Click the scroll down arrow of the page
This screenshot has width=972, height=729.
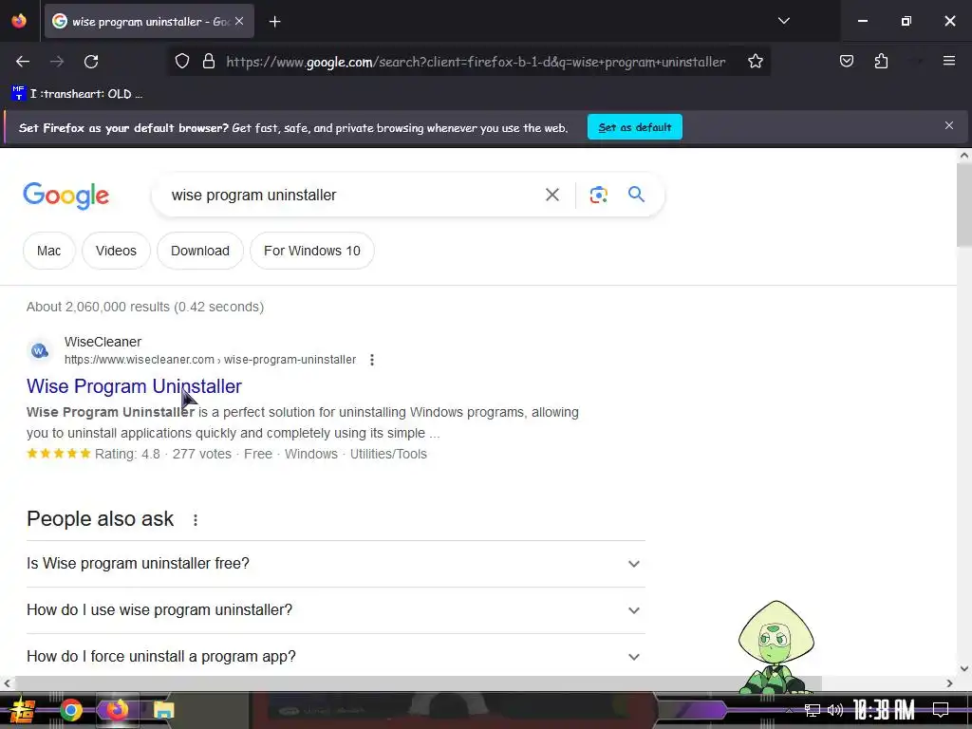964,669
